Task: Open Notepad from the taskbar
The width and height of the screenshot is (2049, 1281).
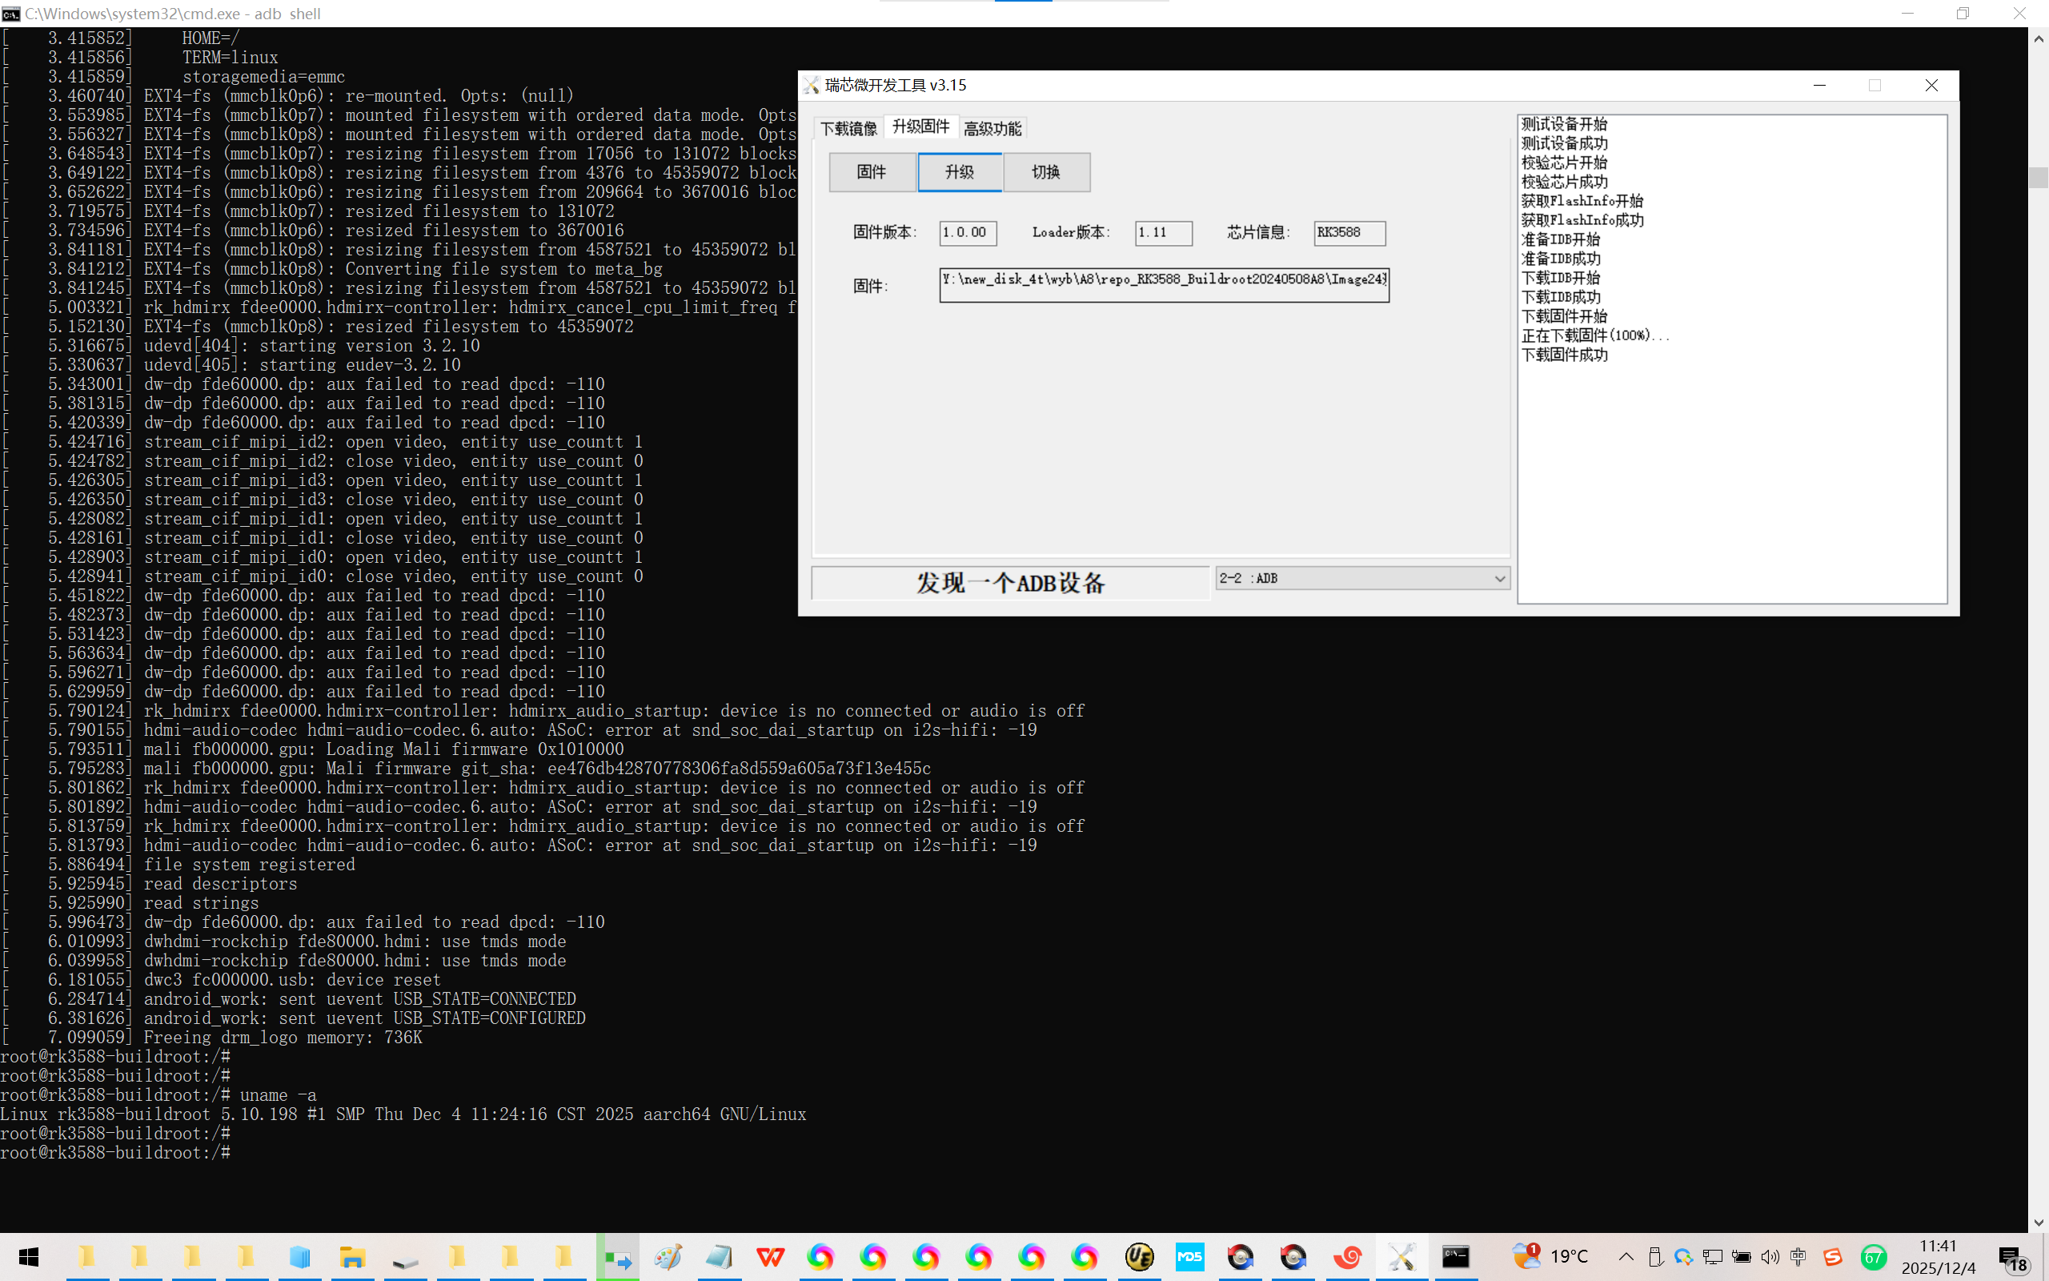Action: pos(719,1257)
